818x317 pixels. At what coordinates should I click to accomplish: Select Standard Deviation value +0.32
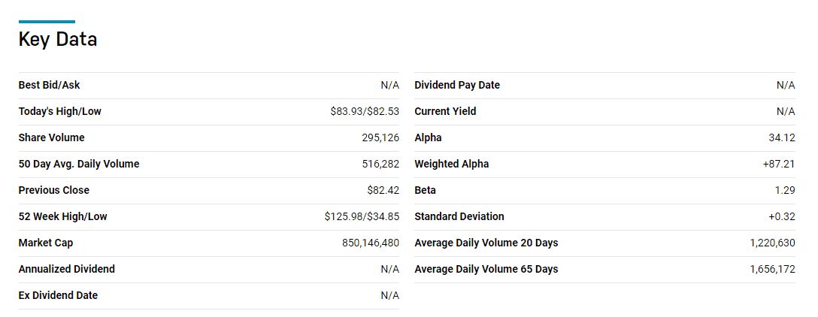point(781,216)
